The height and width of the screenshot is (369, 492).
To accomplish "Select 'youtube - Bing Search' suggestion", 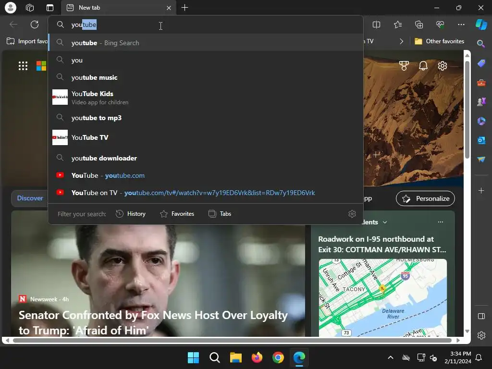I will pos(206,43).
